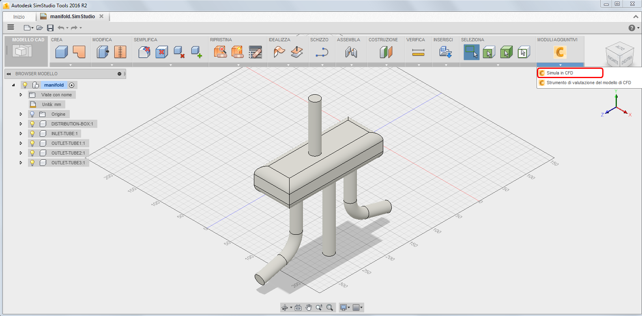This screenshot has width=642, height=316.
Task: Hide the INLET-TUBE:1 component via its bulb
Action: point(32,134)
